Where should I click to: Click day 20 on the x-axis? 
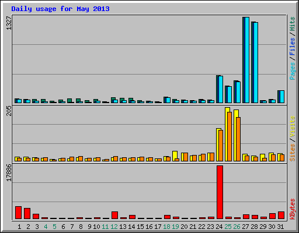click(x=184, y=227)
